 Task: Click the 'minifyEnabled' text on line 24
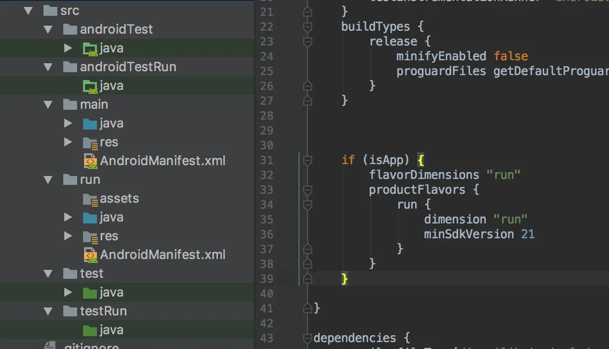(x=441, y=56)
